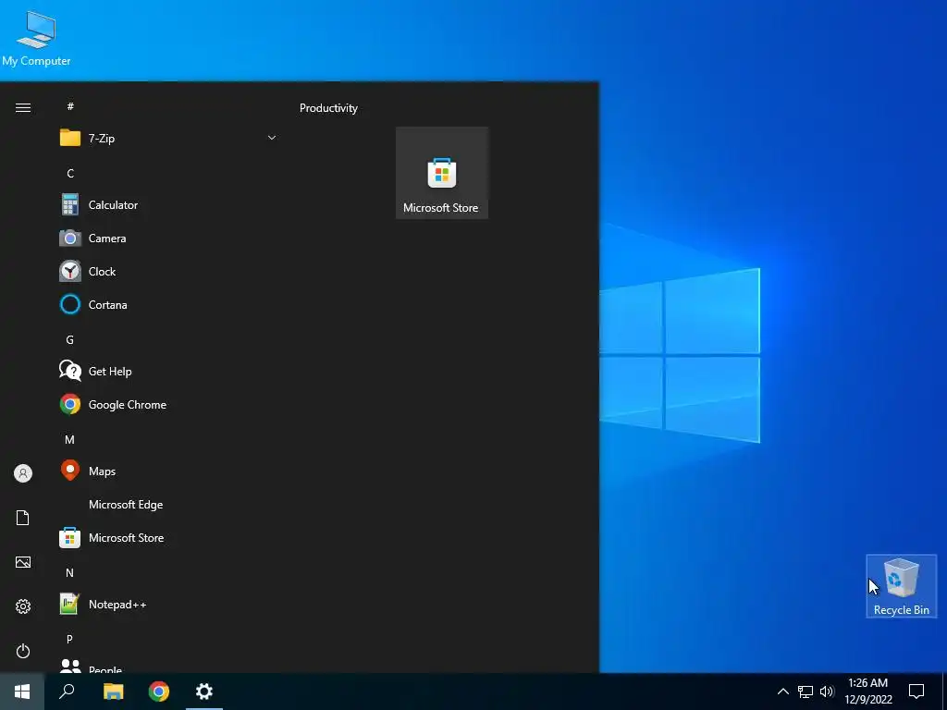Click the Power button in the Start sidebar
The image size is (947, 710).
pyautogui.click(x=23, y=651)
